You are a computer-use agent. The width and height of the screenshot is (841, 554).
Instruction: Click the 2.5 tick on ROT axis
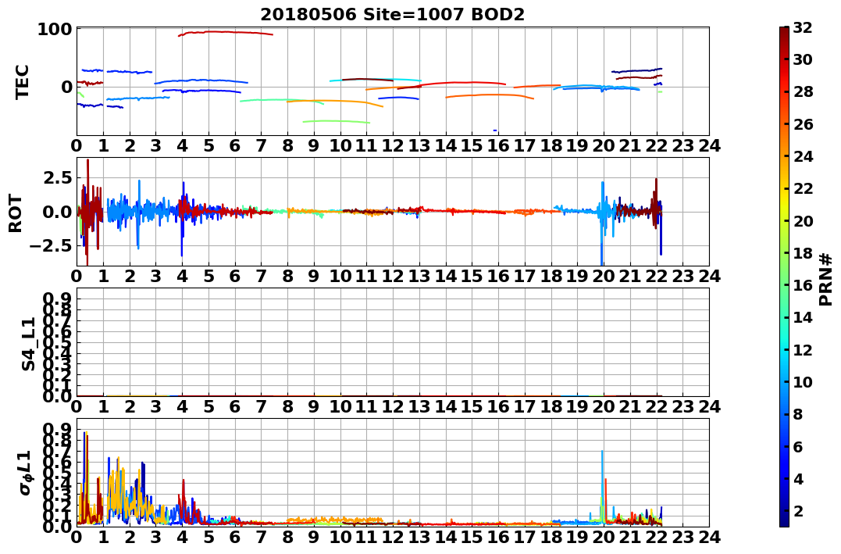coord(57,177)
